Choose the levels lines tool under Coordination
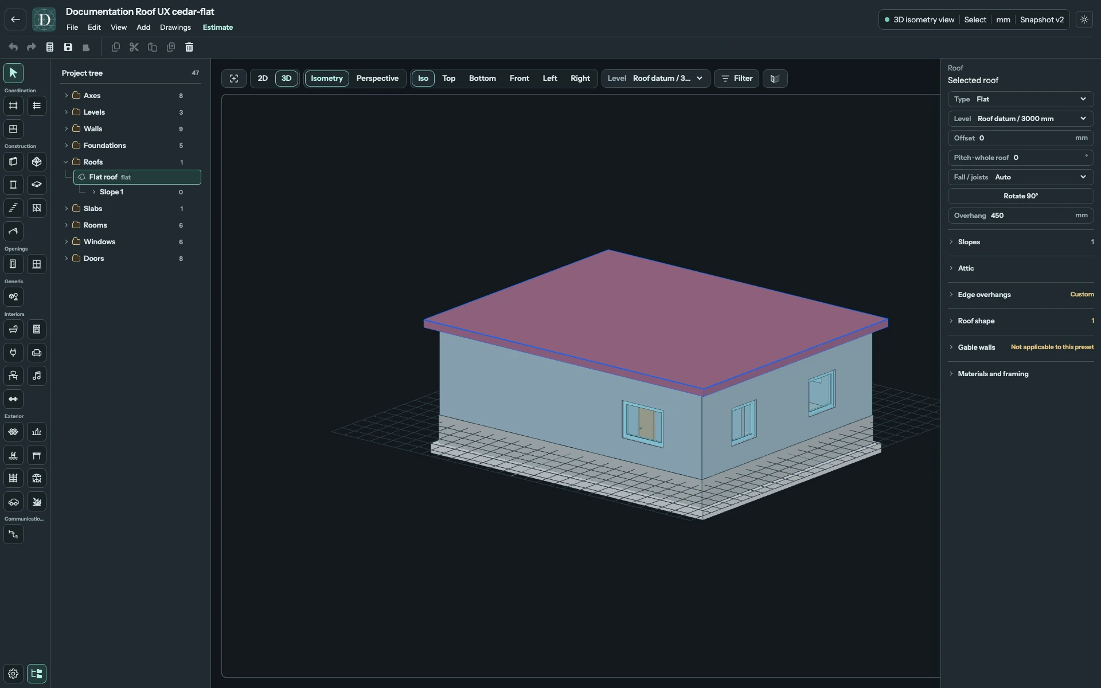This screenshot has height=688, width=1101. 37,105
